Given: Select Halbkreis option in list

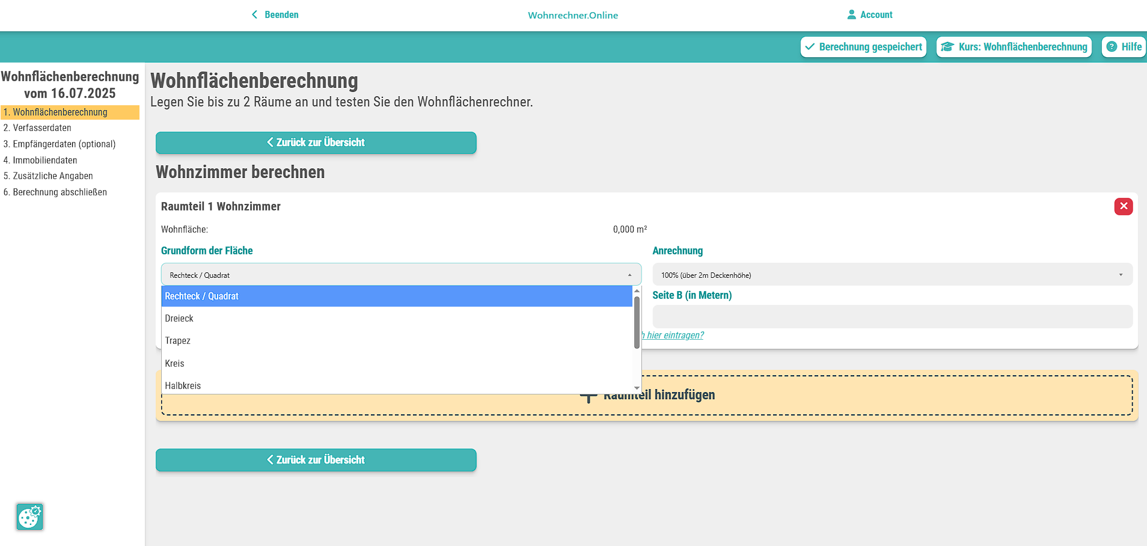Looking at the screenshot, I should point(183,385).
